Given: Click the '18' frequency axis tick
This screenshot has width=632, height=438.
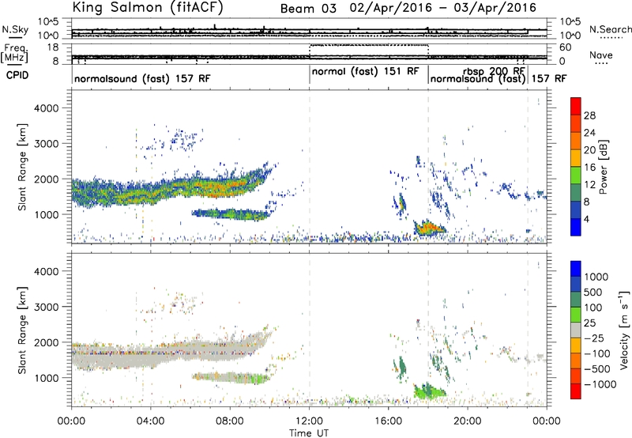Looking at the screenshot, I should tap(53, 47).
